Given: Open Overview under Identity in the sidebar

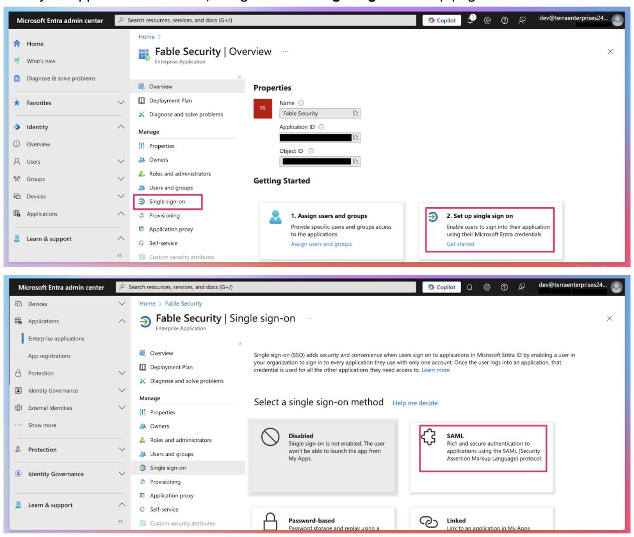Looking at the screenshot, I should pyautogui.click(x=38, y=144).
